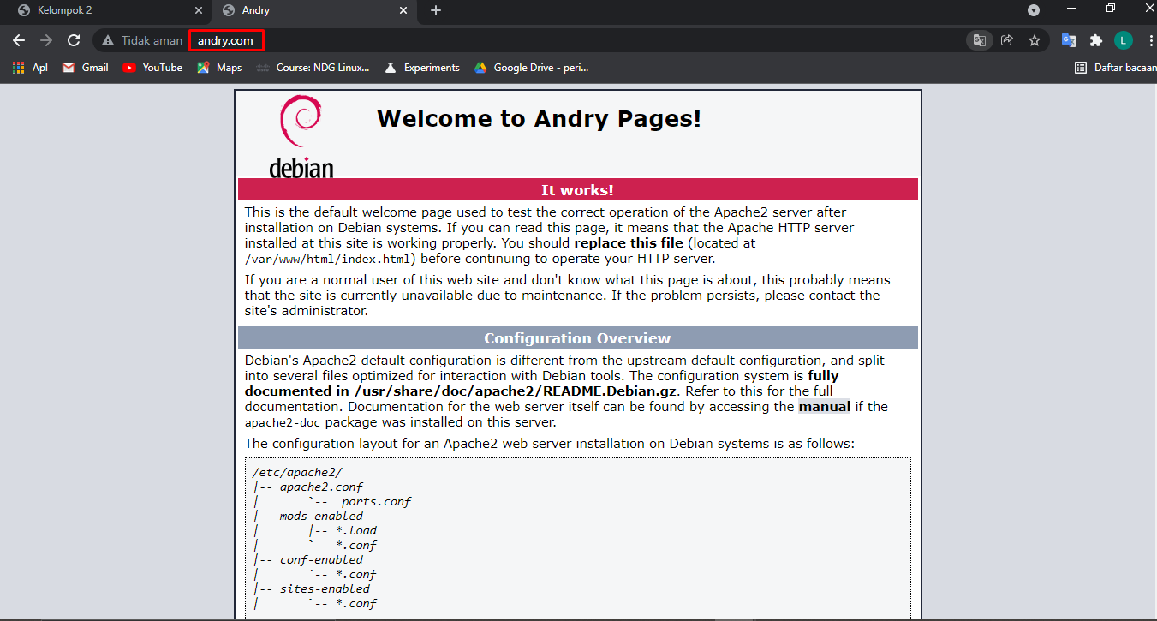Open the Google Drive bookmark
This screenshot has height=621, width=1157.
pos(532,68)
